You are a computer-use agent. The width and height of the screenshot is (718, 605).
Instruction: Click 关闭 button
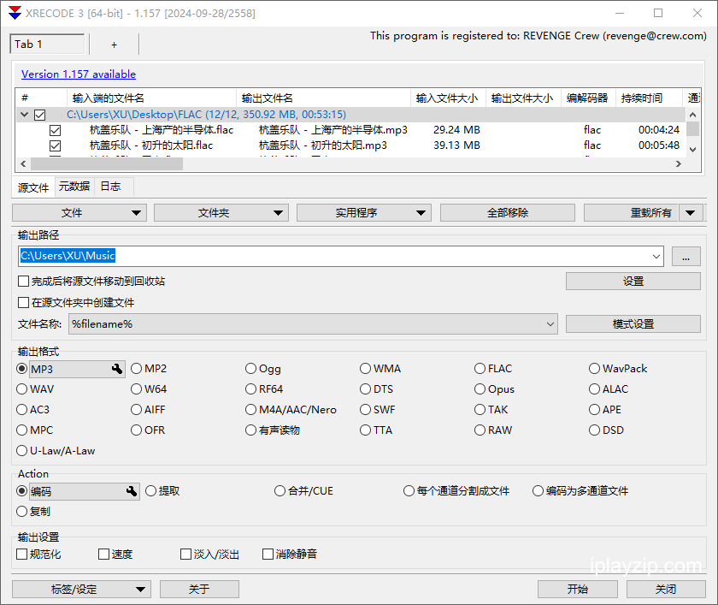pos(666,590)
